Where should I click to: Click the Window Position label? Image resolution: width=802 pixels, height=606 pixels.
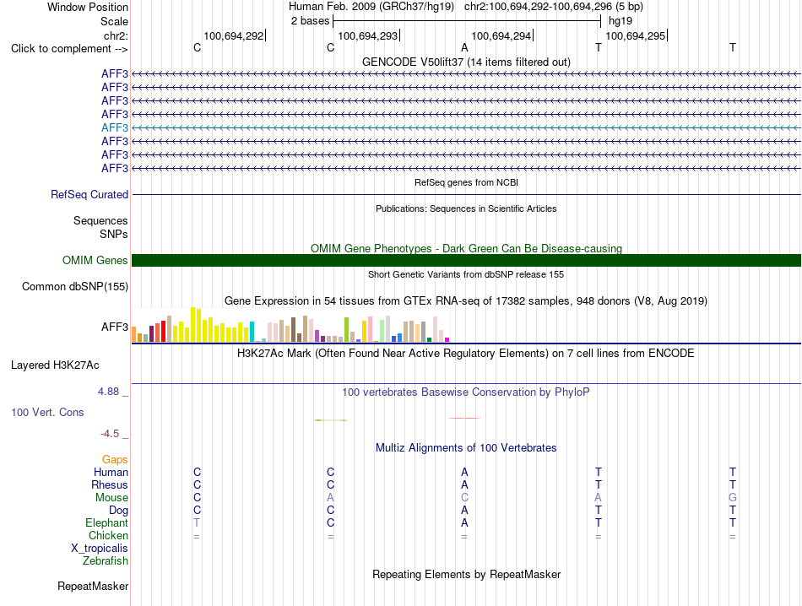[x=88, y=7]
